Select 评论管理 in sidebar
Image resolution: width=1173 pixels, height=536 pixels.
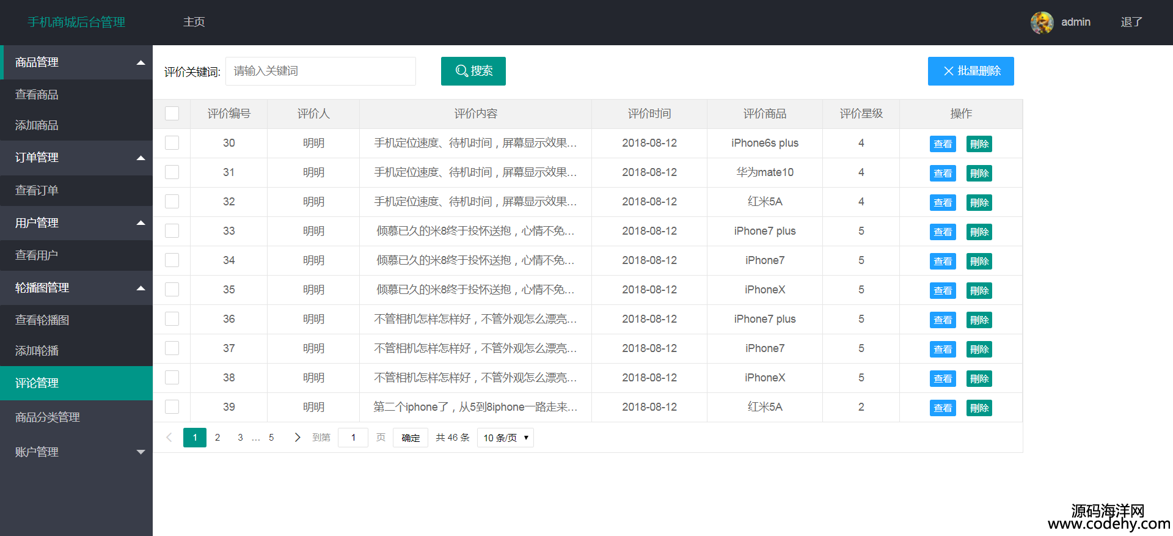76,383
